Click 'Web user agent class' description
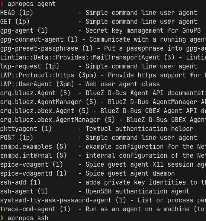 coord(123,84)
